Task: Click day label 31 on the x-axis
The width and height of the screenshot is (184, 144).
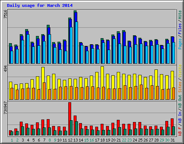Action: pyautogui.click(x=172, y=140)
